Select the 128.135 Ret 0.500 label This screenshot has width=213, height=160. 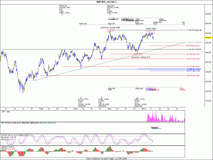(x=193, y=75)
